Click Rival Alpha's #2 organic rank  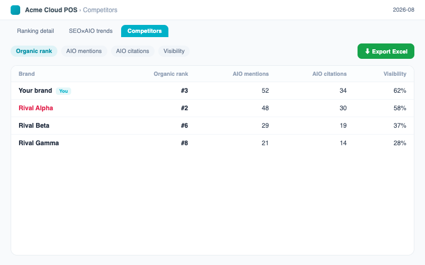[x=184, y=108]
